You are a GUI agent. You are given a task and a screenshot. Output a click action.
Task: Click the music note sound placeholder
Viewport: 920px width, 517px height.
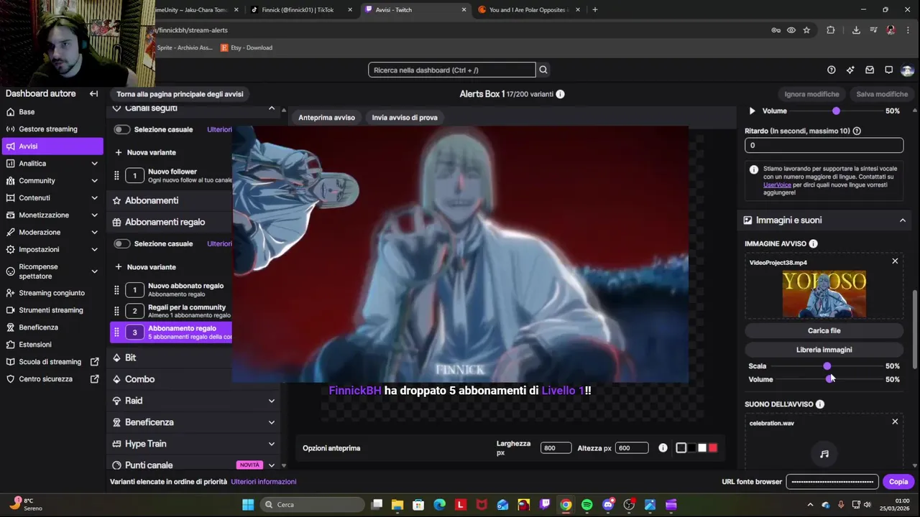pos(824,454)
